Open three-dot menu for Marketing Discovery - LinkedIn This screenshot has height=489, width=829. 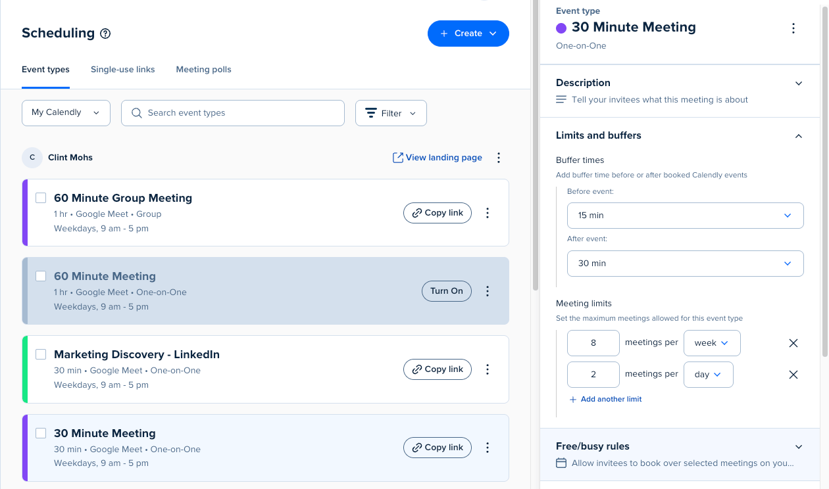pyautogui.click(x=488, y=369)
